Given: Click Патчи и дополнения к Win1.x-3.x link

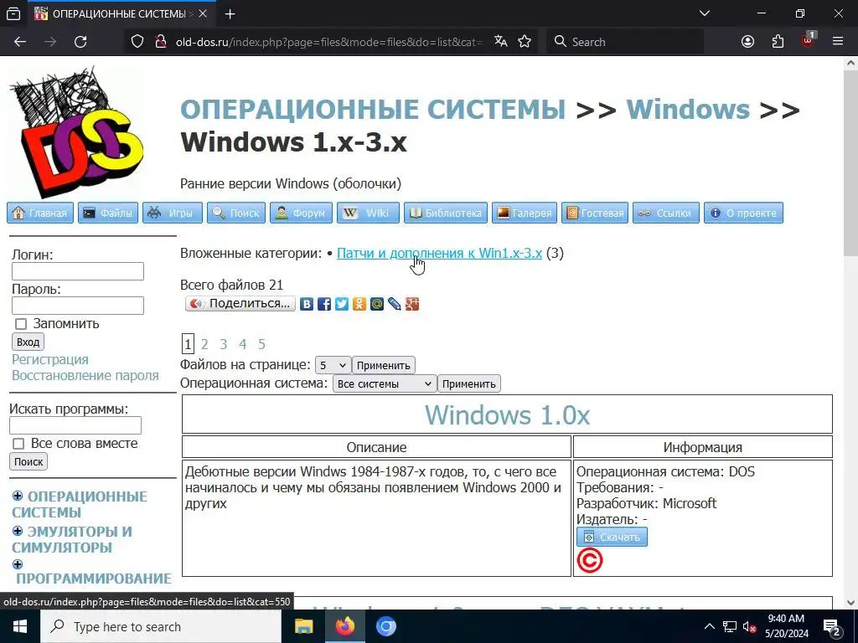Looking at the screenshot, I should click(439, 253).
